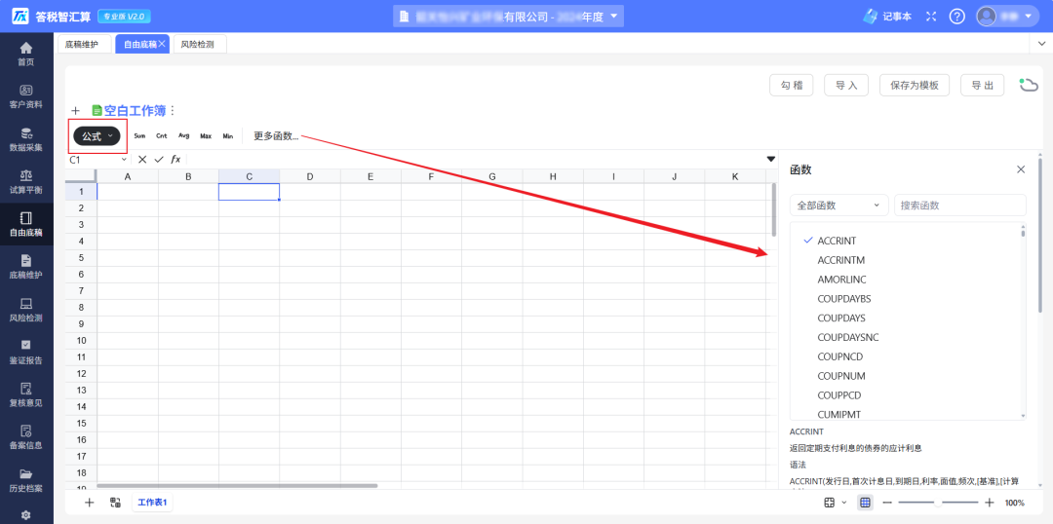Click the zoom slider handle

tap(938, 503)
